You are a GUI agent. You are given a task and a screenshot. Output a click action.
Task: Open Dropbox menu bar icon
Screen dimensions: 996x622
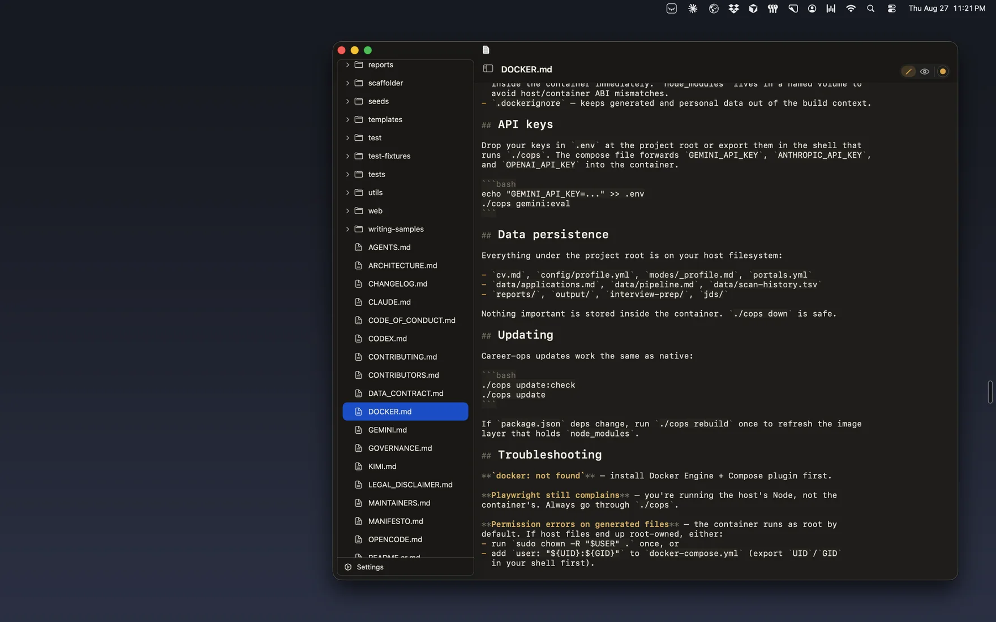(733, 8)
